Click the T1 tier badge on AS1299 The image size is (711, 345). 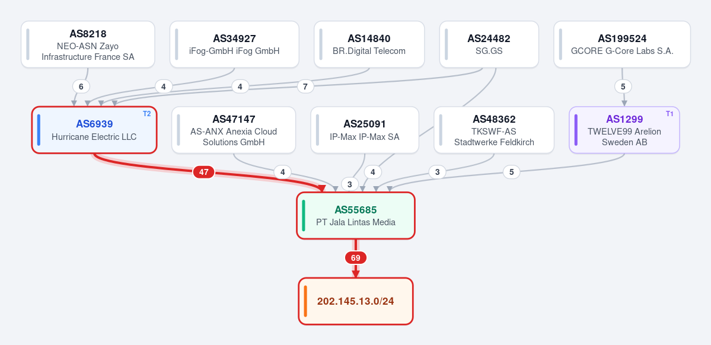click(x=669, y=113)
